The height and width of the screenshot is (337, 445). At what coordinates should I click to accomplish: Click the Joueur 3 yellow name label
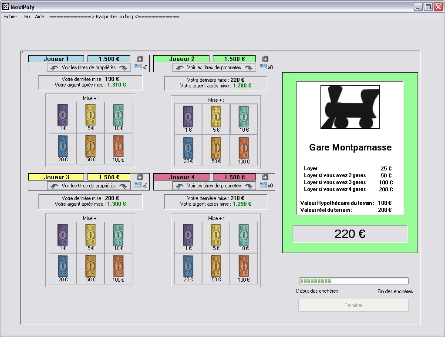[x=56, y=177]
